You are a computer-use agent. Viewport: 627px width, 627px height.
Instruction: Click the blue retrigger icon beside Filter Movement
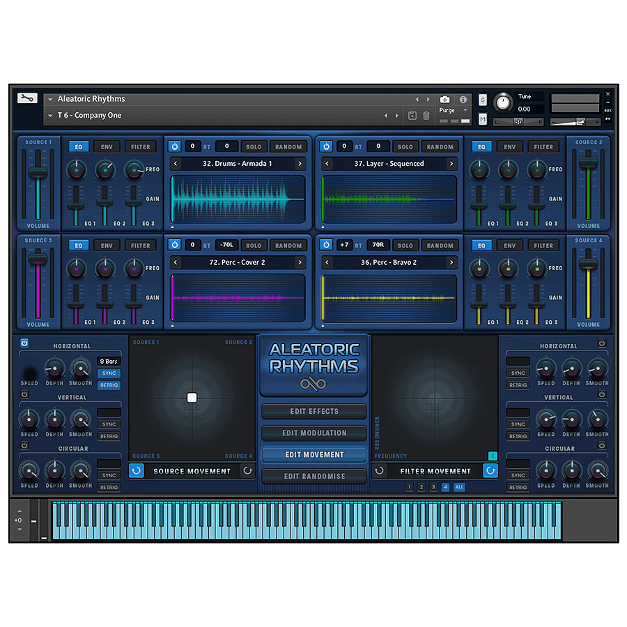(x=490, y=471)
